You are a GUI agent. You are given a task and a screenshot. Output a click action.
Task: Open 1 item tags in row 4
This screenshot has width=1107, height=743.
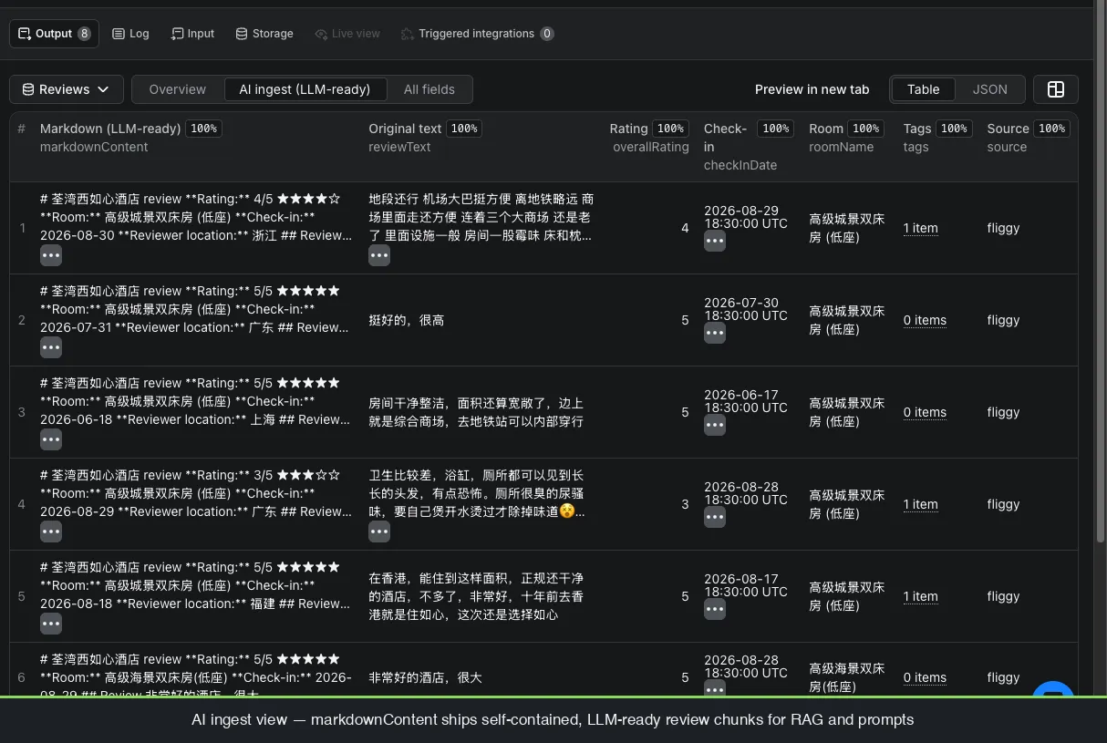[x=920, y=504]
